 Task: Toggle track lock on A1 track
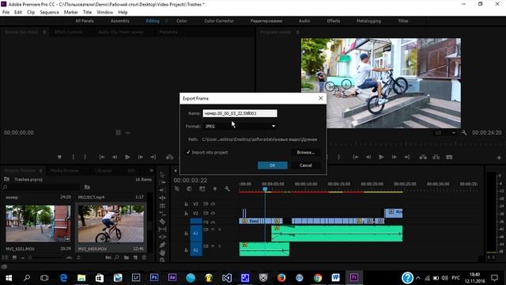pyautogui.click(x=187, y=234)
